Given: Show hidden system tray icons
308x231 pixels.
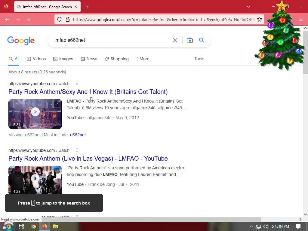Looking at the screenshot, I should [x=251, y=226].
